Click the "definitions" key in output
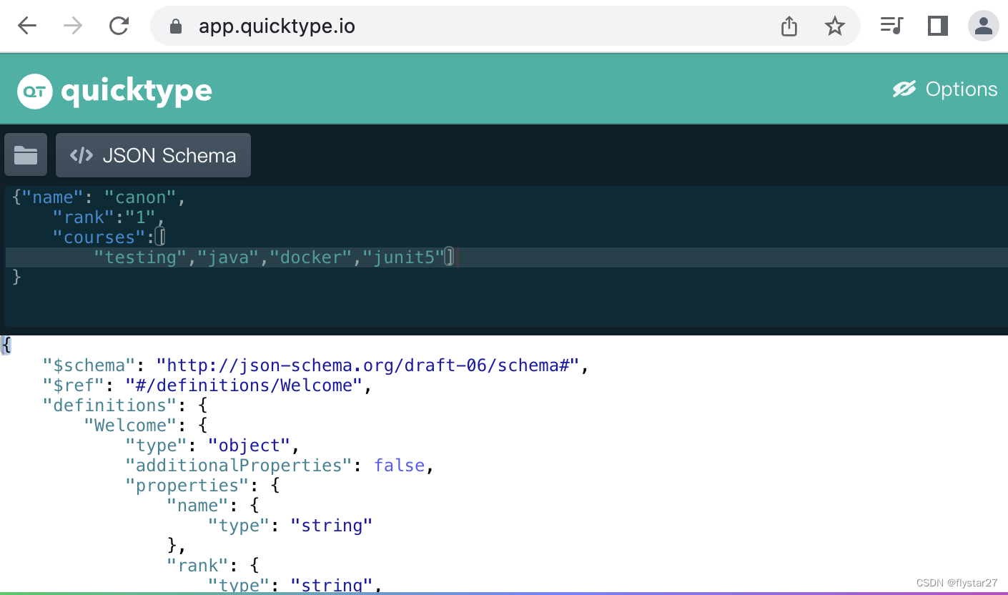 [x=109, y=405]
